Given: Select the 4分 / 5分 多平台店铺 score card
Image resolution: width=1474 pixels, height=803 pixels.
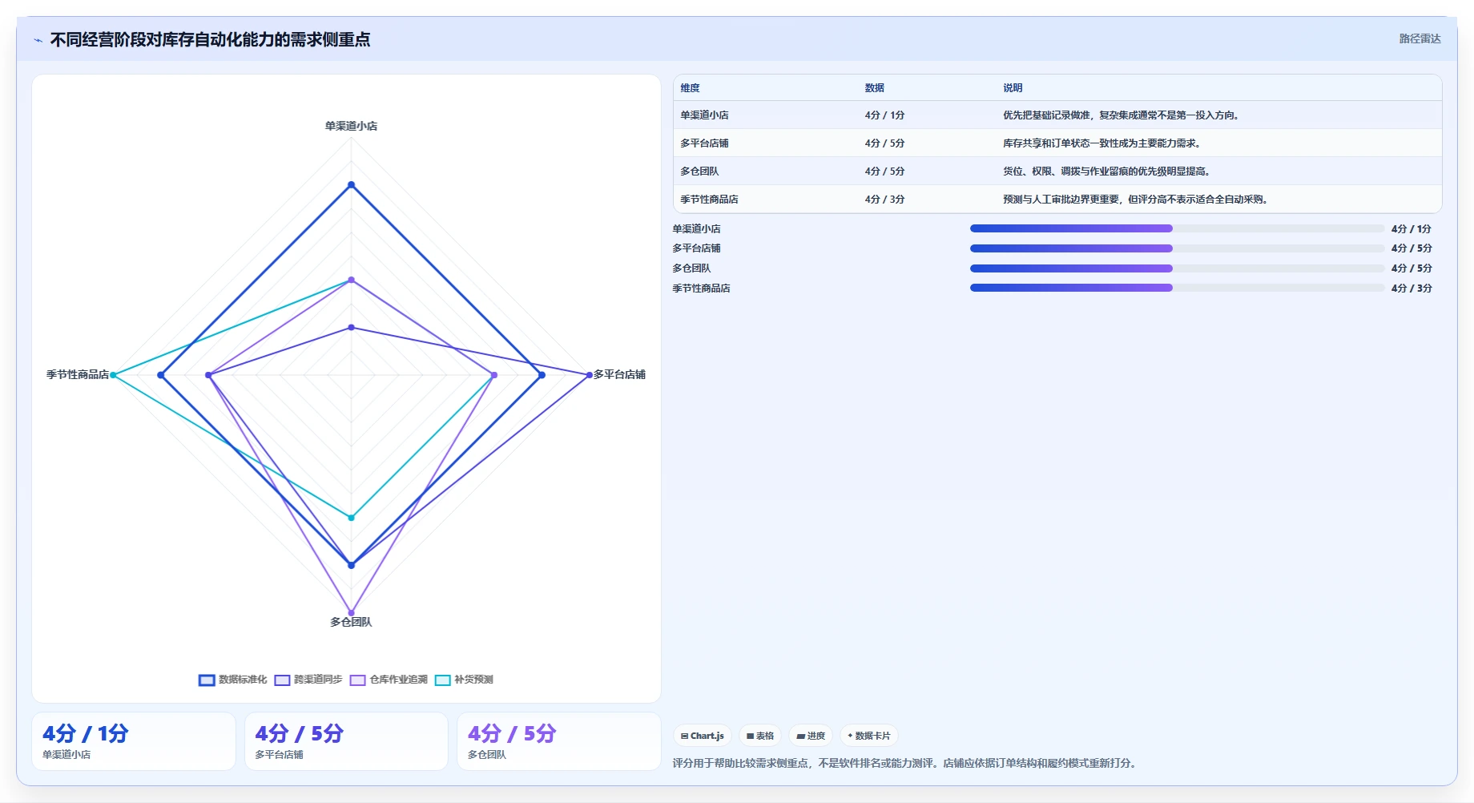Looking at the screenshot, I should [x=346, y=741].
